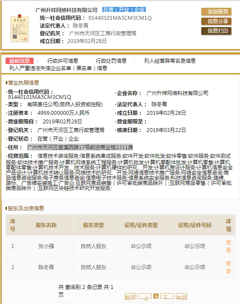Screen dimensions: 240x304
Task: Go to next page 下一页 button
Action: [x=167, y=296]
